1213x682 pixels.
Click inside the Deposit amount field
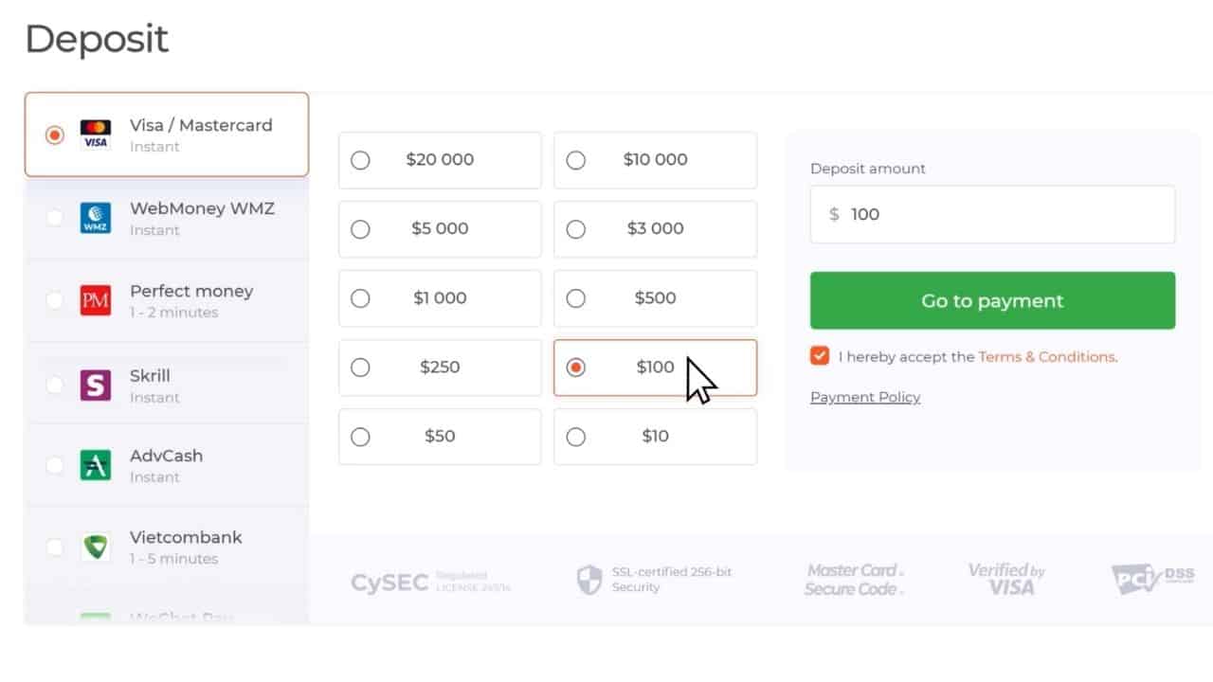(x=991, y=214)
